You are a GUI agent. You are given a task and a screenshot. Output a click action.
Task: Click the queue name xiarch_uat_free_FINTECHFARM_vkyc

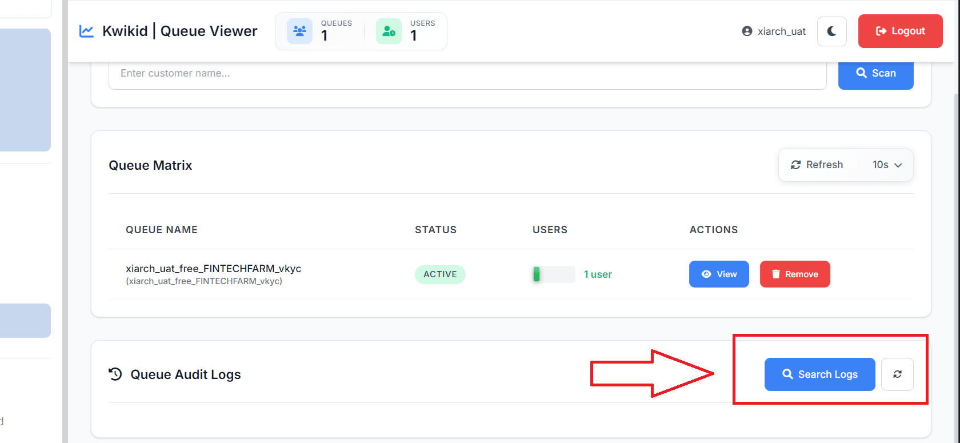(x=213, y=269)
